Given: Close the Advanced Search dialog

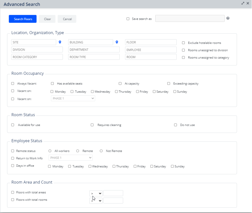Looking at the screenshot, I should click(x=248, y=3).
